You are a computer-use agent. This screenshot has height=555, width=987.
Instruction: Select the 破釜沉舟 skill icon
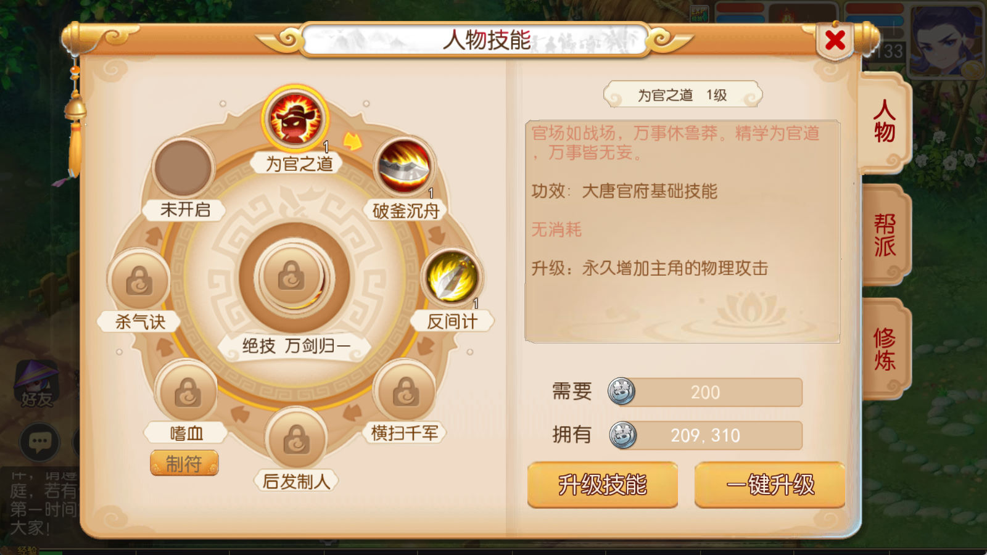[x=404, y=166]
